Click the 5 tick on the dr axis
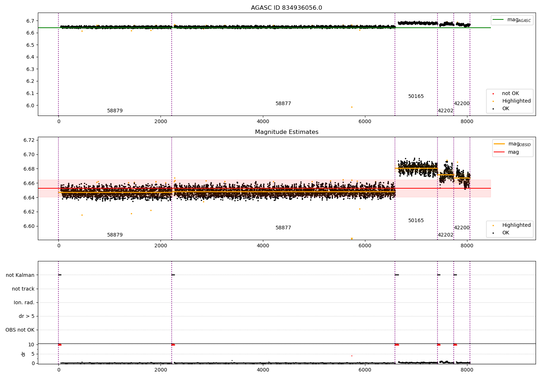The height and width of the screenshot is (378, 541). tap(33, 354)
